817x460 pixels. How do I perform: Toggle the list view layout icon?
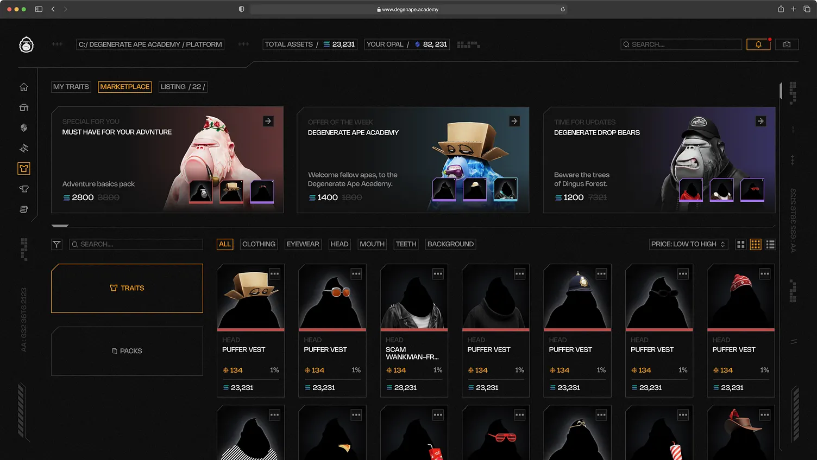(x=770, y=244)
